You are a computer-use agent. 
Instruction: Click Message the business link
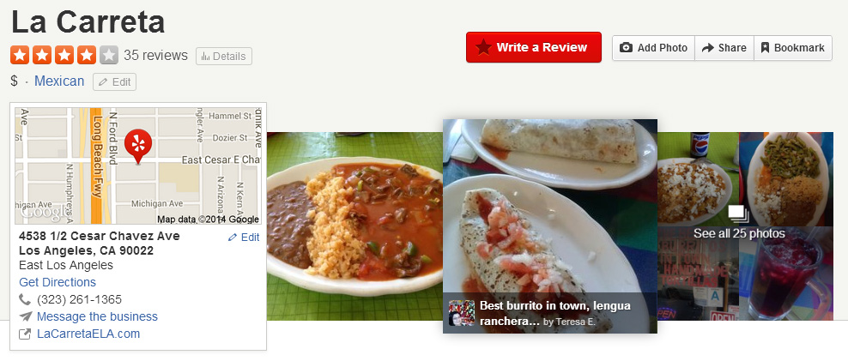coord(97,316)
